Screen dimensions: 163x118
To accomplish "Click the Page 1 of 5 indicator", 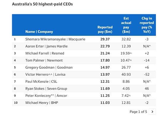I will tap(138, 112).
